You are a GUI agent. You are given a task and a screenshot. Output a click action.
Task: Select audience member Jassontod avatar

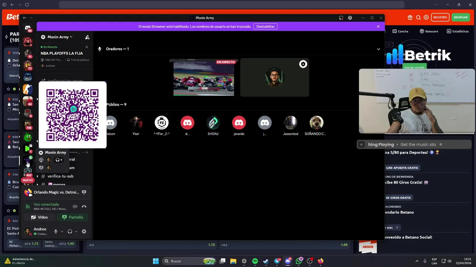(290, 123)
